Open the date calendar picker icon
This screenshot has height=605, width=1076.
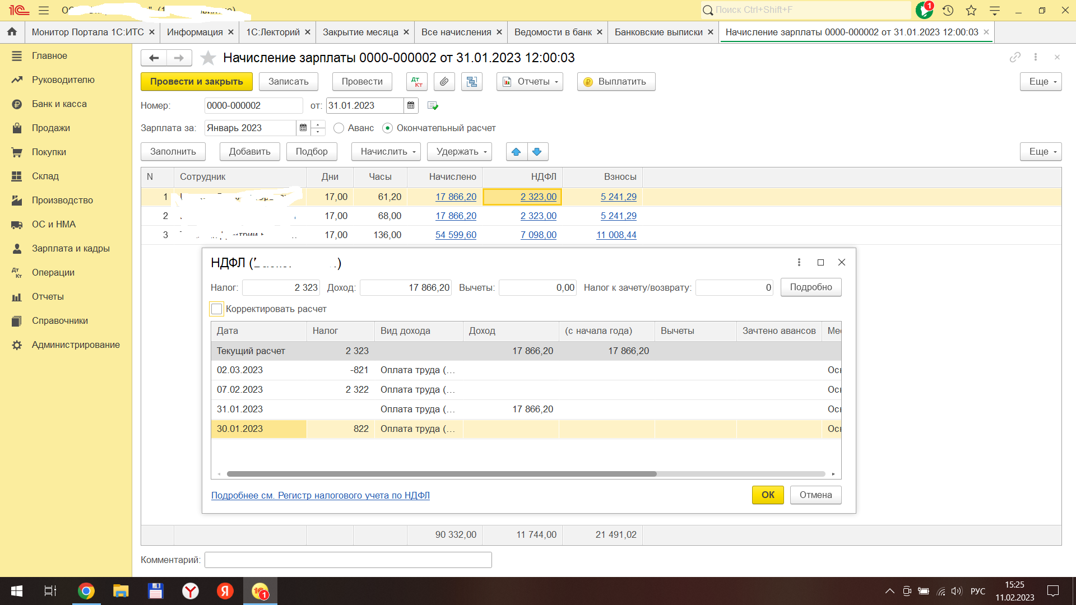click(411, 105)
